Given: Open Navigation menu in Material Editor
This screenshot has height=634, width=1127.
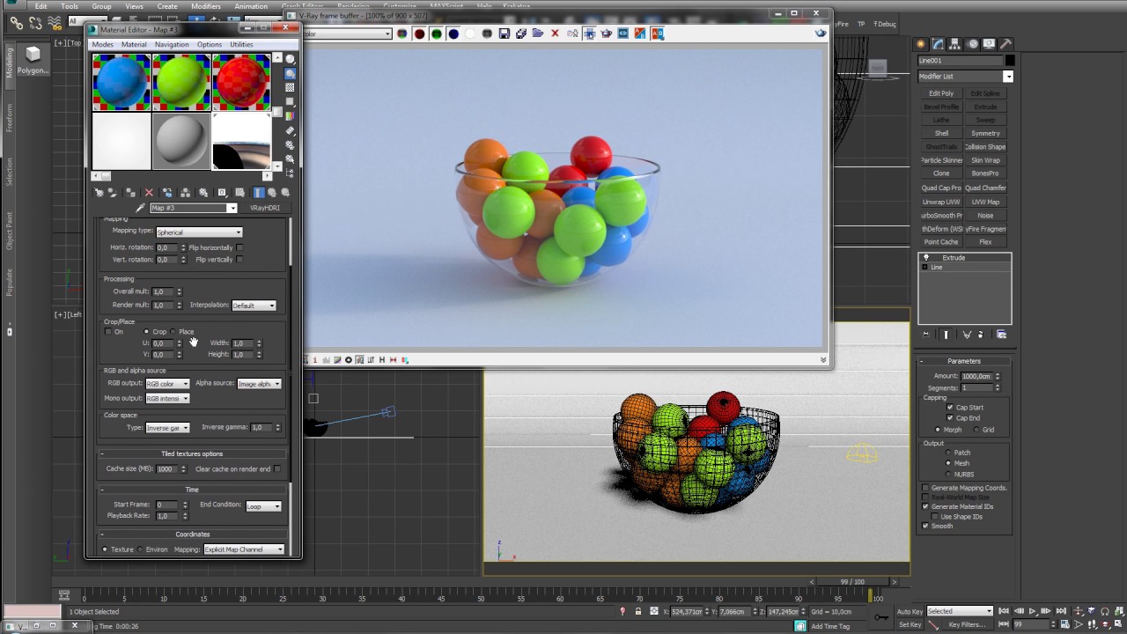Looking at the screenshot, I should click(172, 44).
